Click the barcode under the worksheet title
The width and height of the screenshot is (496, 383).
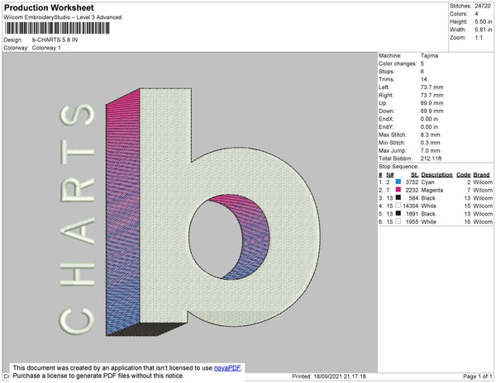tap(57, 28)
